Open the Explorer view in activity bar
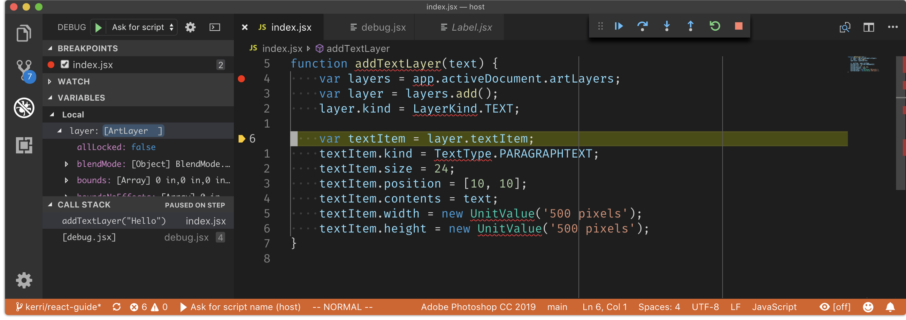Screen dimensions: 906x320 click(x=24, y=33)
